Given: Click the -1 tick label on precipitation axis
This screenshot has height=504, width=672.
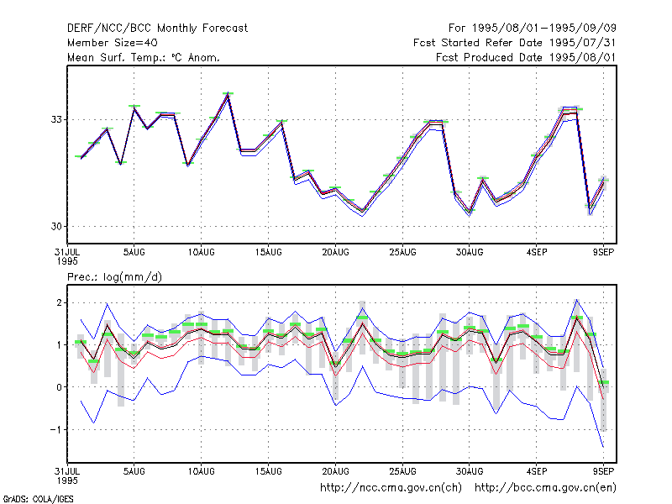Looking at the screenshot, I should pos(55,429).
